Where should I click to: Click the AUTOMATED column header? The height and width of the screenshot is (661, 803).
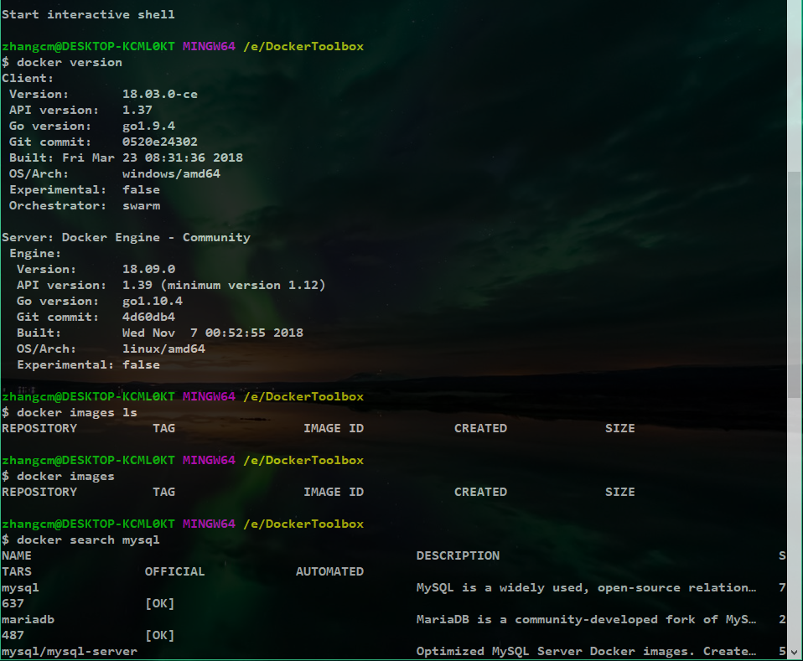pyautogui.click(x=329, y=571)
